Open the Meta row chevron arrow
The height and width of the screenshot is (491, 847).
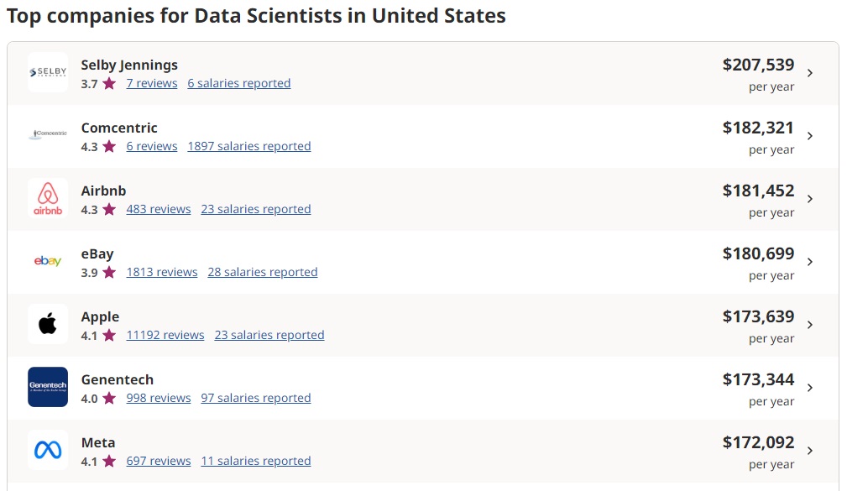click(x=810, y=451)
